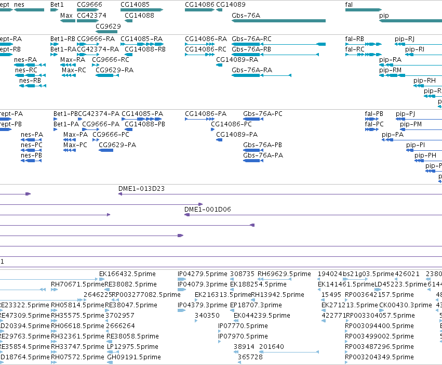This screenshot has height=365, width=442.
Task: Select the CG14088 gene label
Action: tap(139, 16)
